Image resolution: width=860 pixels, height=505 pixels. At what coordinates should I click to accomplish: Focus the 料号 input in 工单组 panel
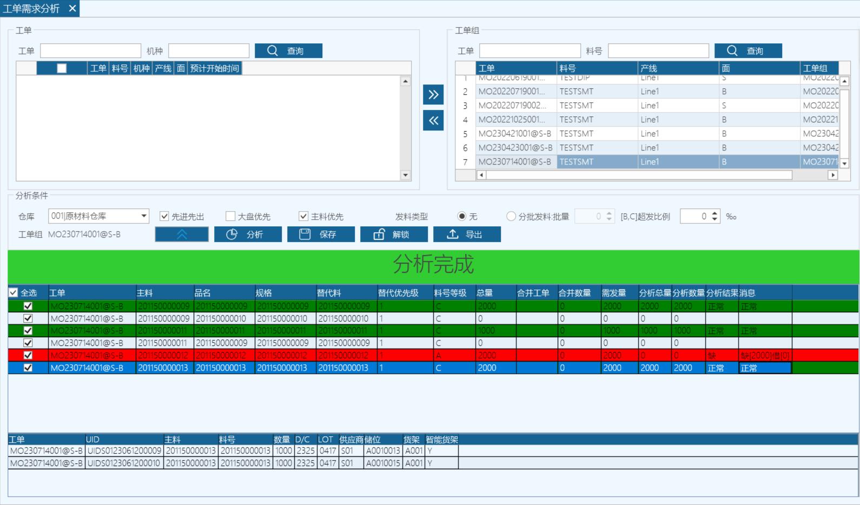click(659, 51)
